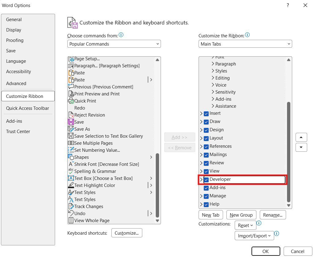Screen dimensions: 313x257
Task: Click info icon next to Import/Export
Action: point(277,233)
